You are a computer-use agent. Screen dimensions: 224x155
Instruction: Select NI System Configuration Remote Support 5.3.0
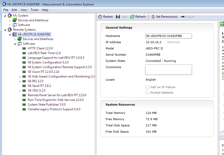pos(60,67)
